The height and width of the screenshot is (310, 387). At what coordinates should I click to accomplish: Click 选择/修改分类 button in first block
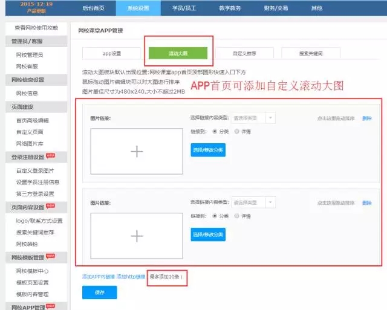tap(207, 149)
